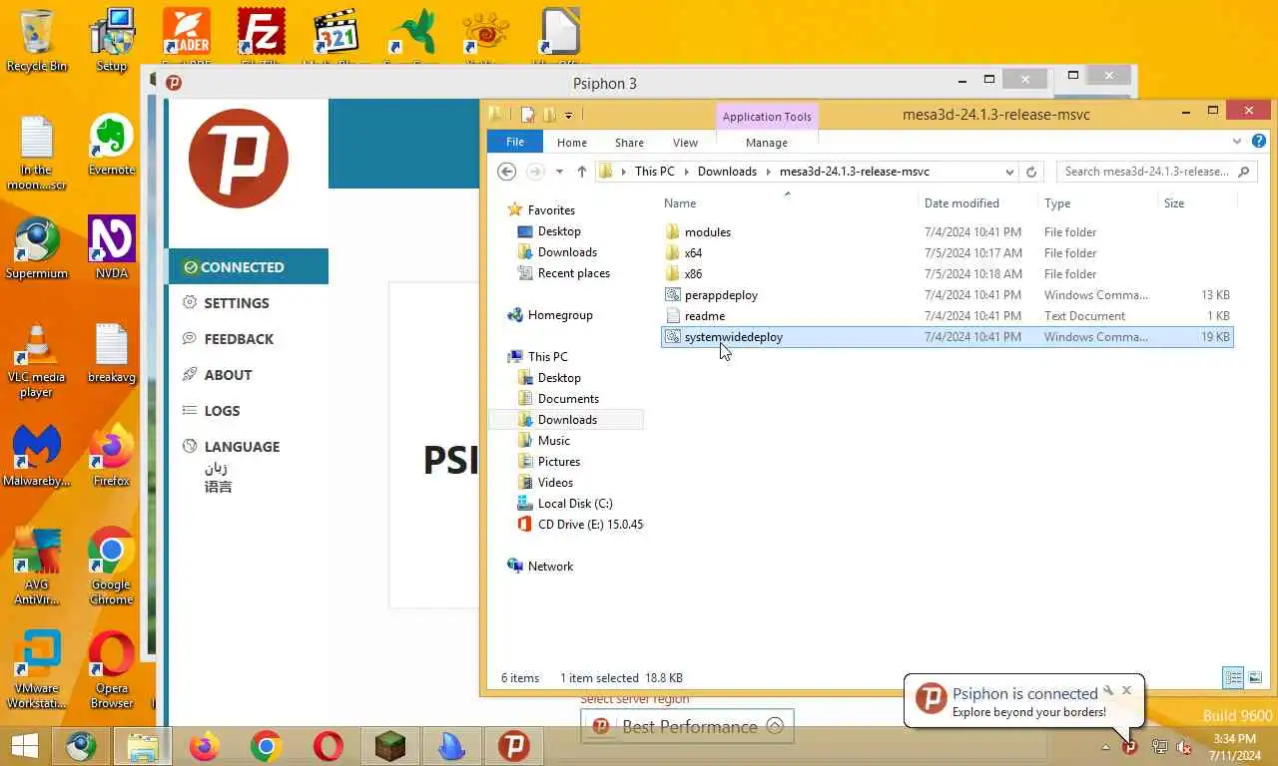Open Firefox desktop shortcut
Viewport: 1278px width, 766px height.
[111, 456]
